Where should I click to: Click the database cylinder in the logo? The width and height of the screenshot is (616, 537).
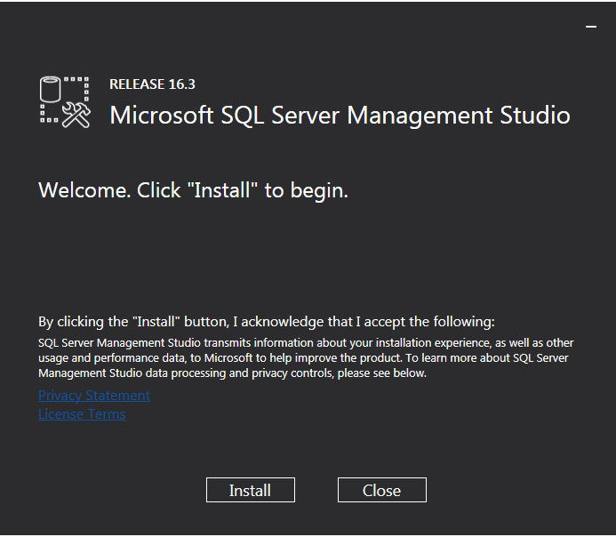(52, 90)
